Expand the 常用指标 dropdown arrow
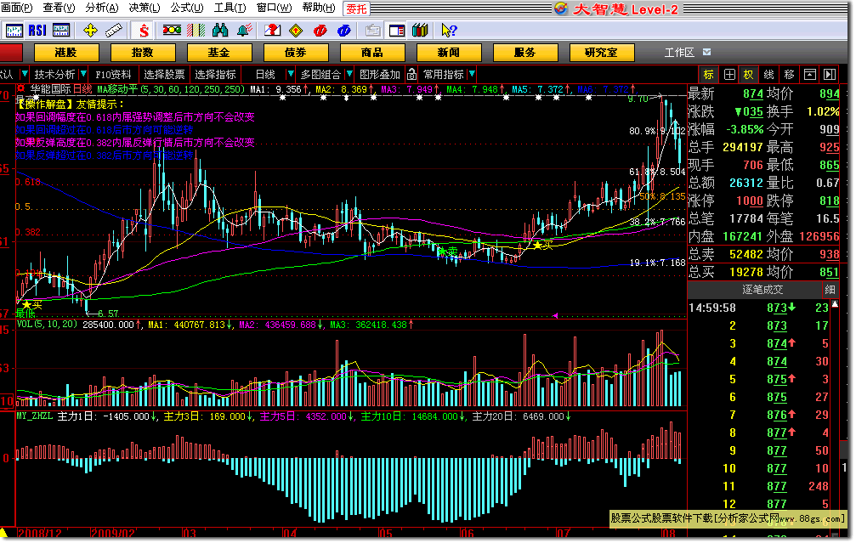The width and height of the screenshot is (856, 543). pyautogui.click(x=473, y=74)
